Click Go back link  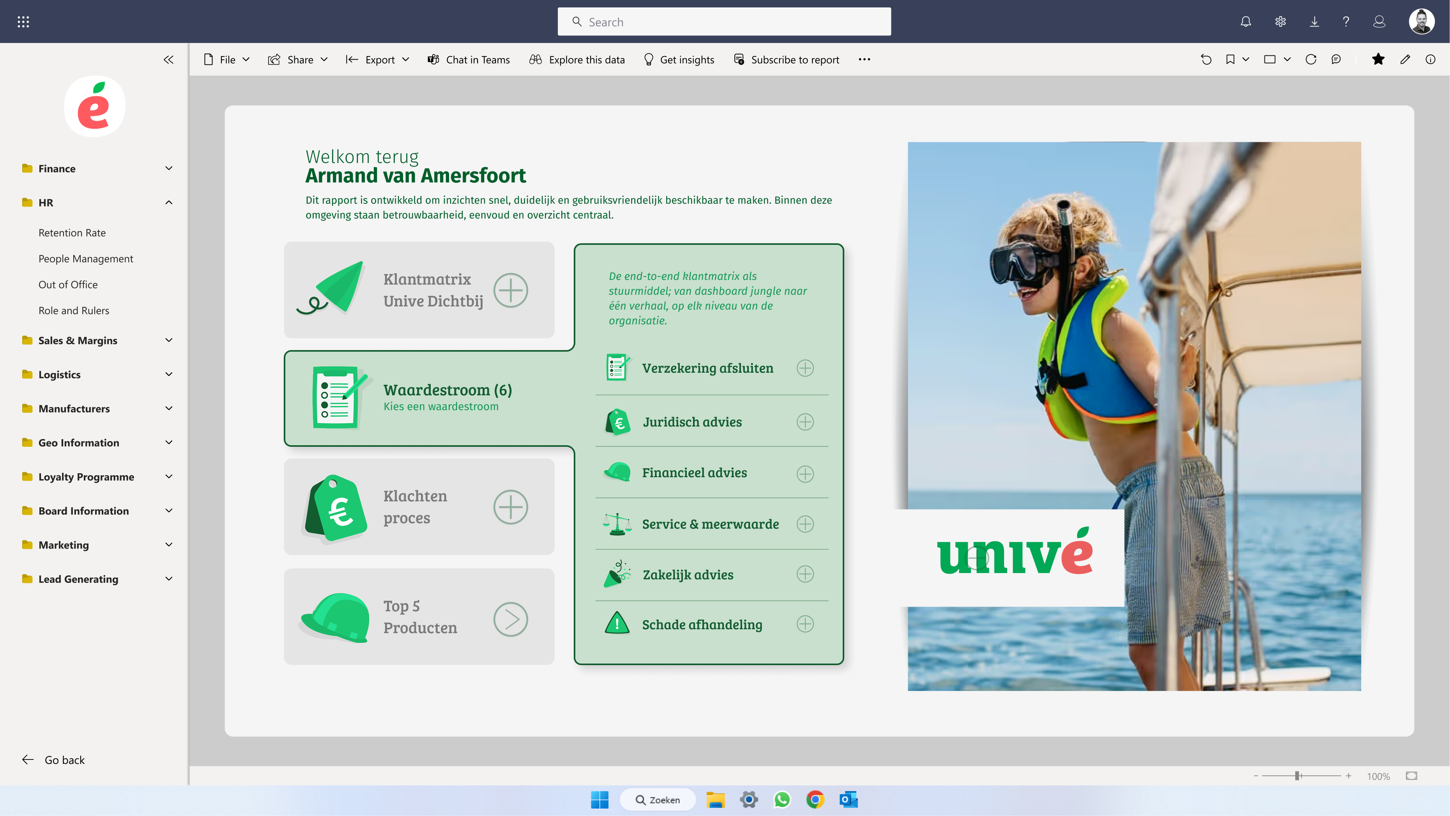pos(53,760)
